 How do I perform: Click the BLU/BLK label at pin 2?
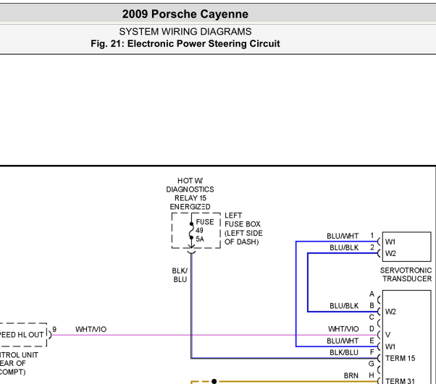coord(344,247)
